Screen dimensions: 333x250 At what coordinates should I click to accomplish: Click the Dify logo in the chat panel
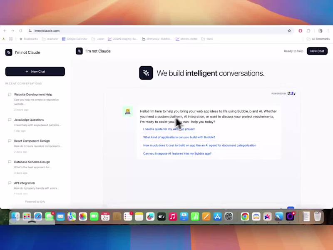pyautogui.click(x=291, y=93)
